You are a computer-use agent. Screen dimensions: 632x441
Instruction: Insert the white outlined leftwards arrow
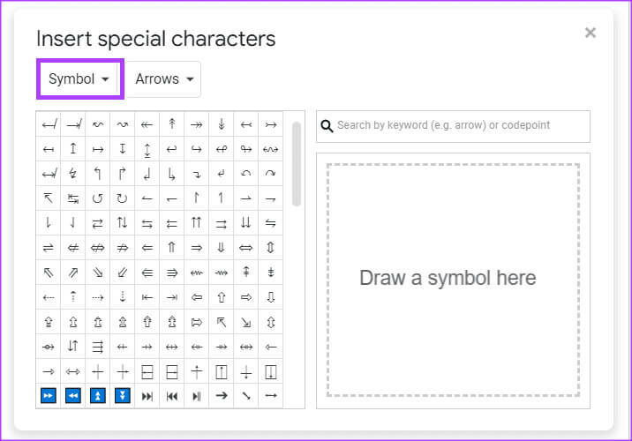[196, 297]
